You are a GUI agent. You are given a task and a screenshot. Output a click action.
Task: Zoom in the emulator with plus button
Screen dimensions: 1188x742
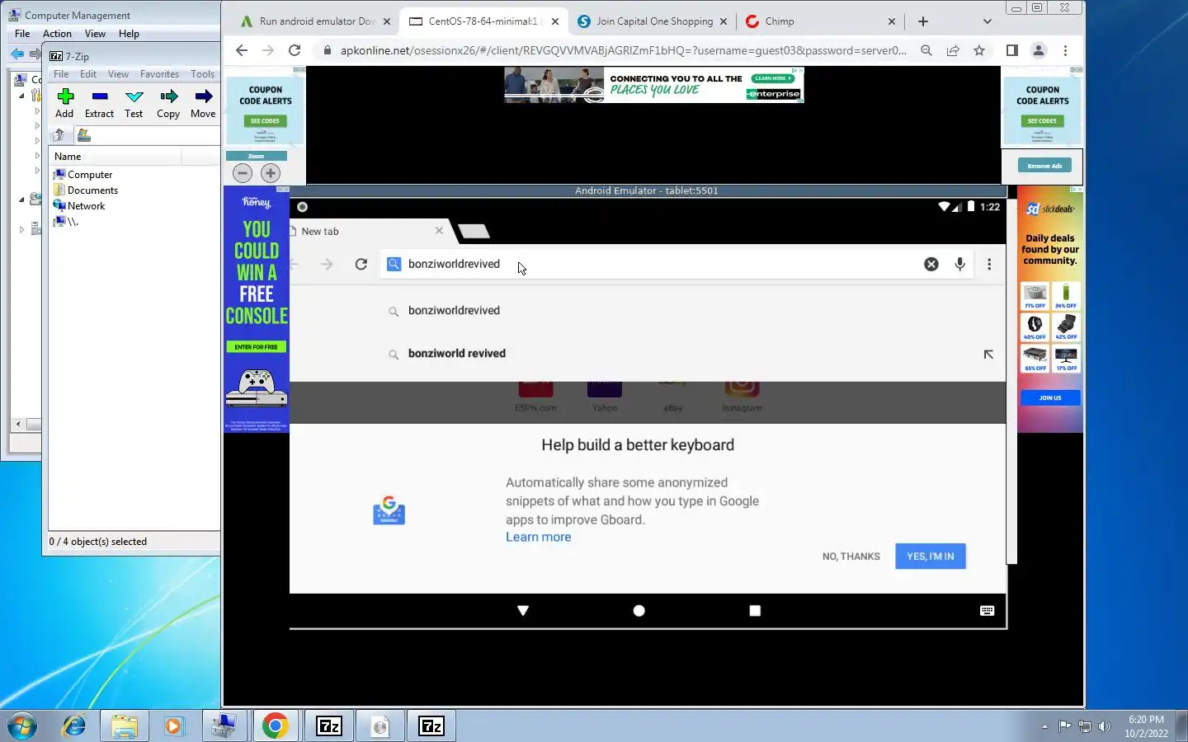point(271,173)
